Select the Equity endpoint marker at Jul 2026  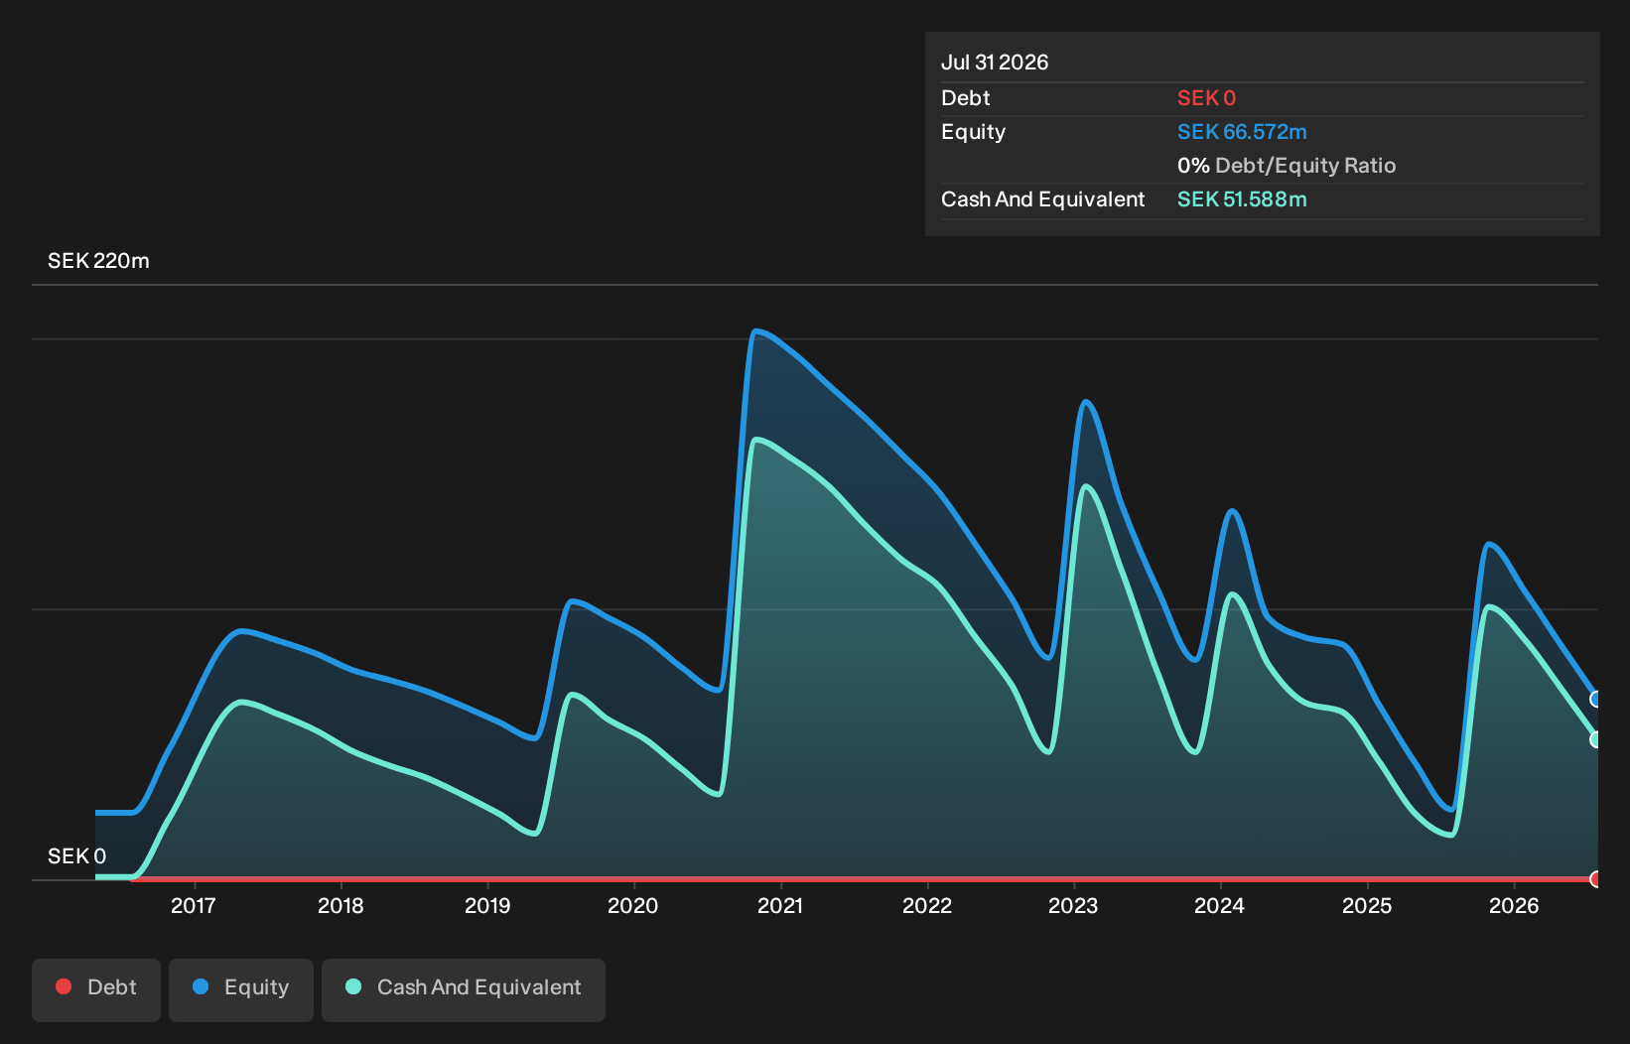(x=1595, y=700)
